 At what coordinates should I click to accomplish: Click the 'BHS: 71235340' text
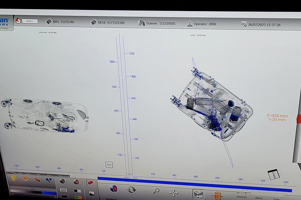point(63,22)
